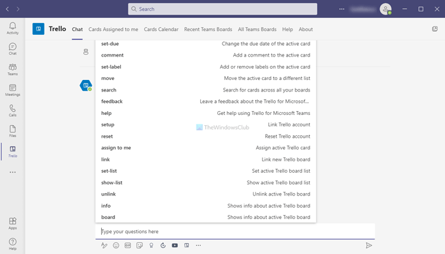445x254 pixels.
Task: Open Cards Assigned to me tab
Action: click(x=113, y=29)
